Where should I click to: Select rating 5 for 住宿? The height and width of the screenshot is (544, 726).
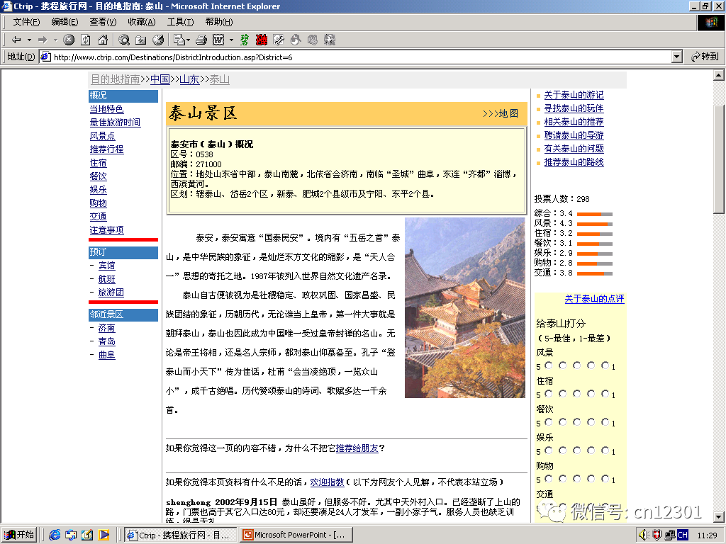[x=549, y=394]
